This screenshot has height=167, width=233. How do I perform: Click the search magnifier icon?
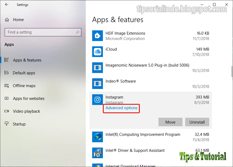pyautogui.click(x=77, y=32)
